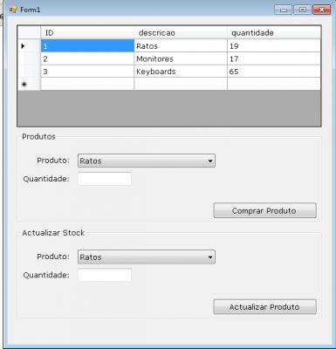Minimize the Form1 window
Viewport: 336px width, 349px height.
(284, 10)
